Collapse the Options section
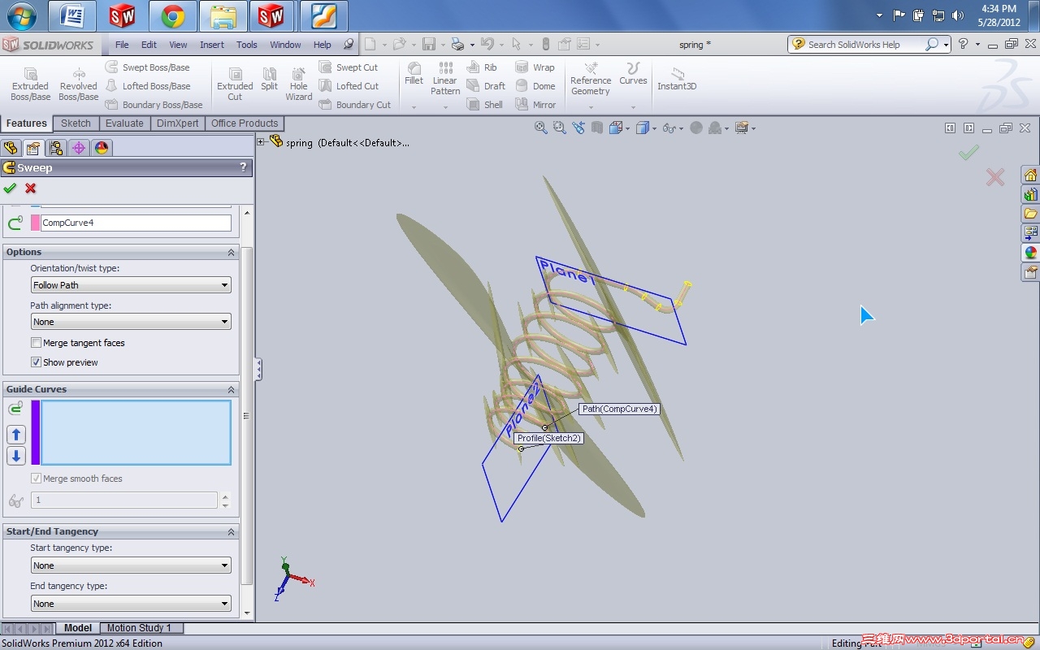The image size is (1040, 650). [x=231, y=253]
